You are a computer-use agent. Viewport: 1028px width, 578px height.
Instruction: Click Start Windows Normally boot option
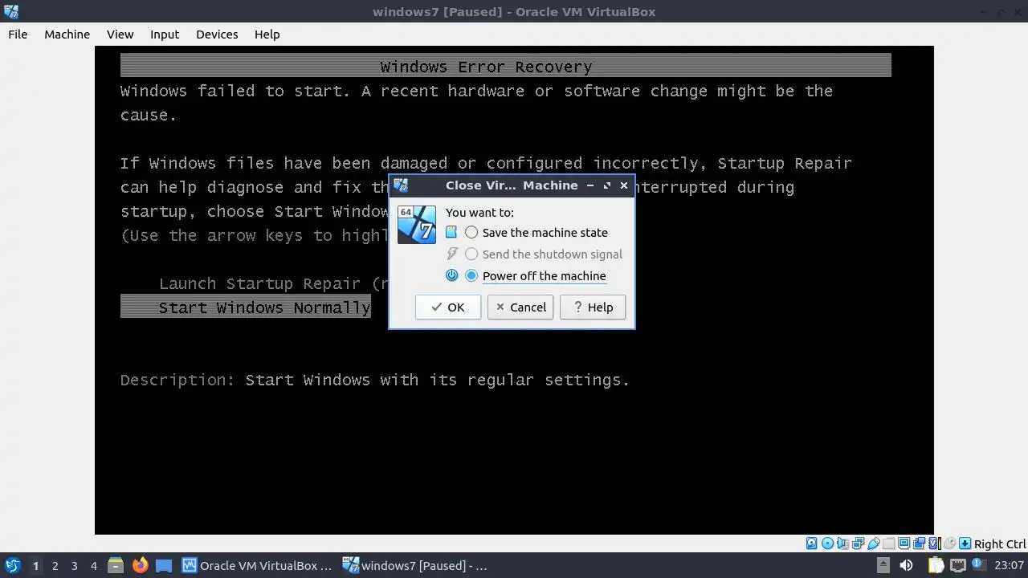coord(246,307)
